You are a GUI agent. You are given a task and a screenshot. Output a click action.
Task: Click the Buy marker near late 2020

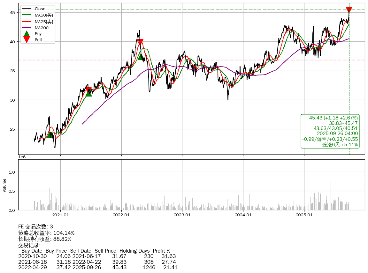50,135
